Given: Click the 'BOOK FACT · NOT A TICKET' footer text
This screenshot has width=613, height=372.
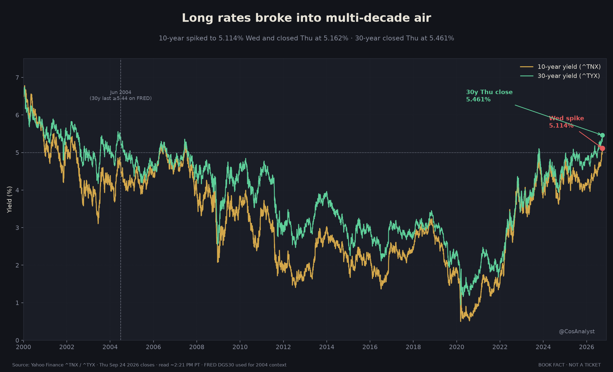Looking at the screenshot, I should [569, 365].
